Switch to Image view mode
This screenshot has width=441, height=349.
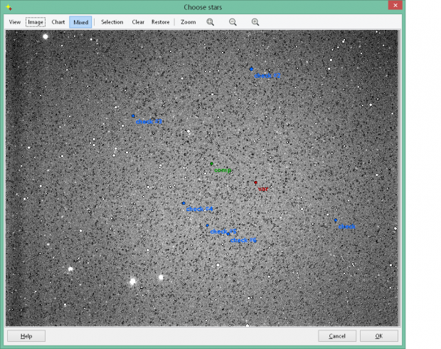click(x=36, y=22)
